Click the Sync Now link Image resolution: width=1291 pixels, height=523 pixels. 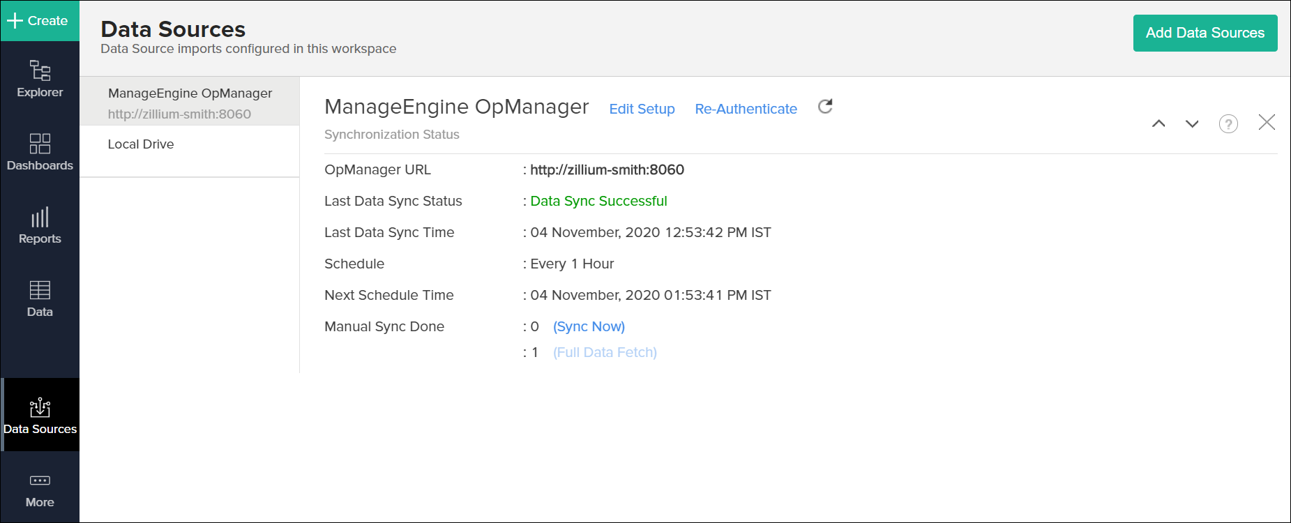589,326
